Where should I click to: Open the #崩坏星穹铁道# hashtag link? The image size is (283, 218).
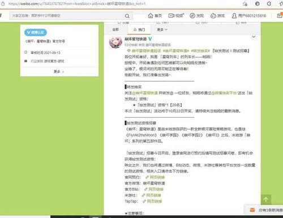click(176, 51)
